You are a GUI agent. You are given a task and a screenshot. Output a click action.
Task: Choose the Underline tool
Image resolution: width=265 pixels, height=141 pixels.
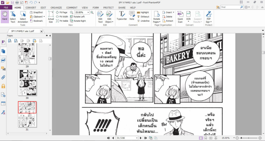pyautogui.click(x=143, y=21)
